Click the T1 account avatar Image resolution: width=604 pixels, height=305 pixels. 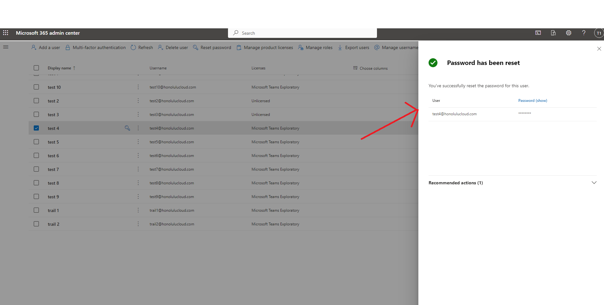[599, 33]
